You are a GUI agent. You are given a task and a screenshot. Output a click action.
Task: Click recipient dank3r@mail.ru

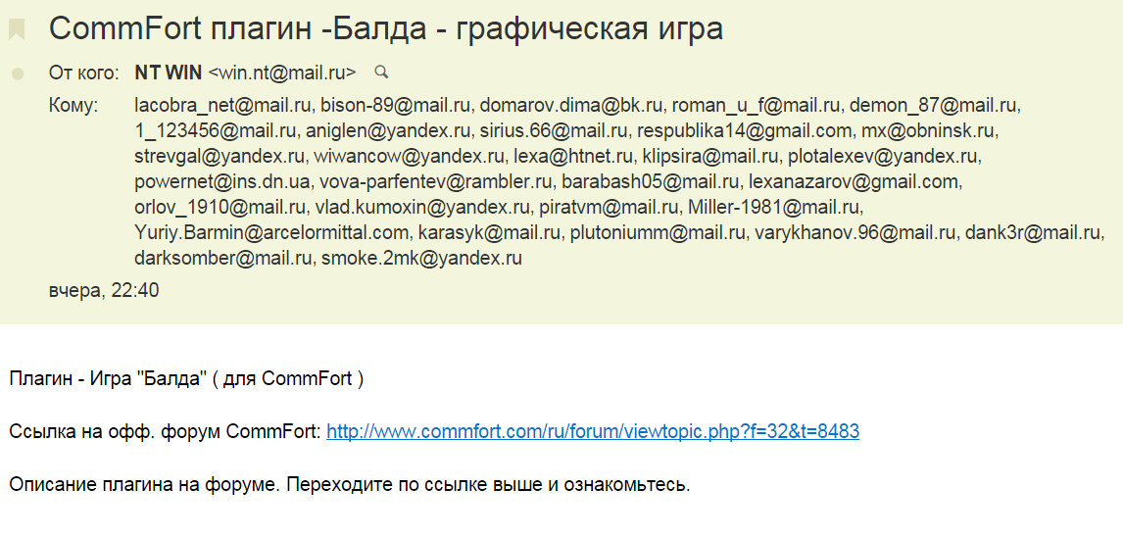(x=1034, y=233)
